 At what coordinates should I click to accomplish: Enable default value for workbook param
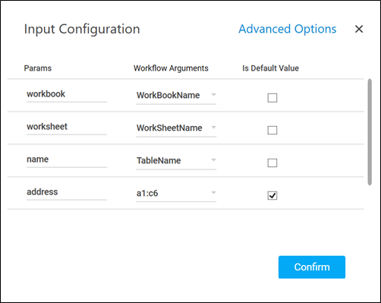(272, 98)
